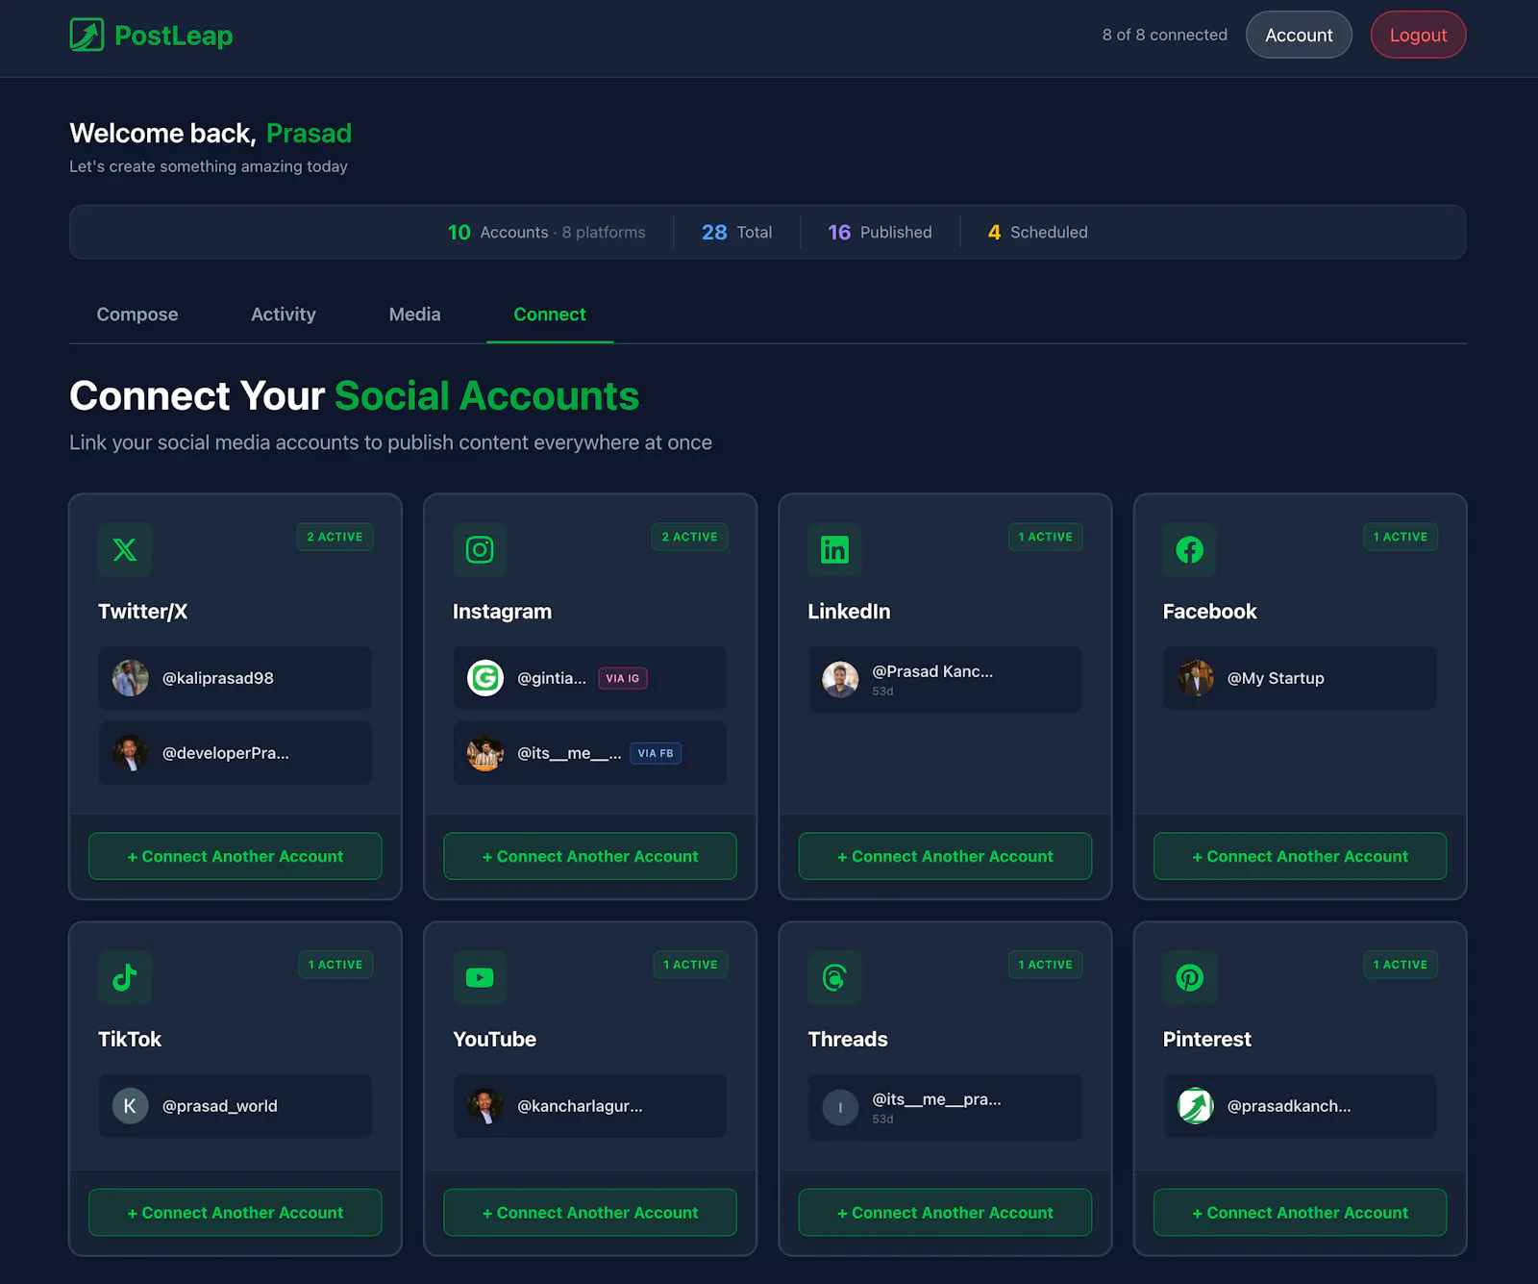Click the @prasad_world handle text
The image size is (1538, 1284).
pyautogui.click(x=220, y=1106)
